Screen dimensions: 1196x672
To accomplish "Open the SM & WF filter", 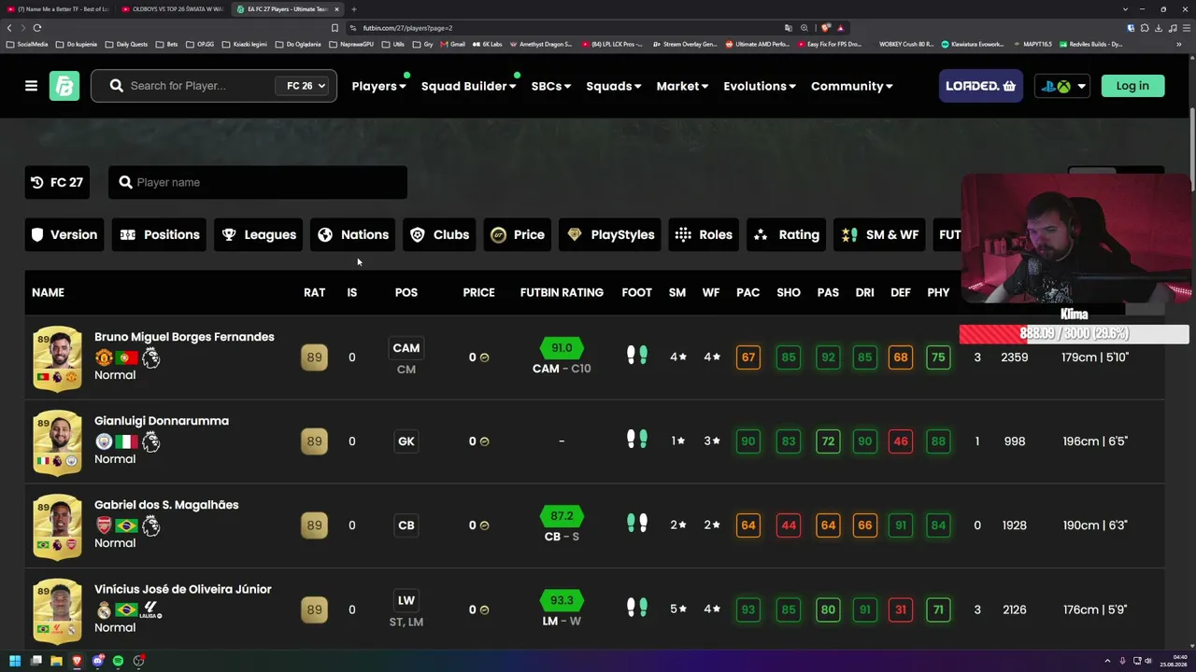I will coord(880,234).
